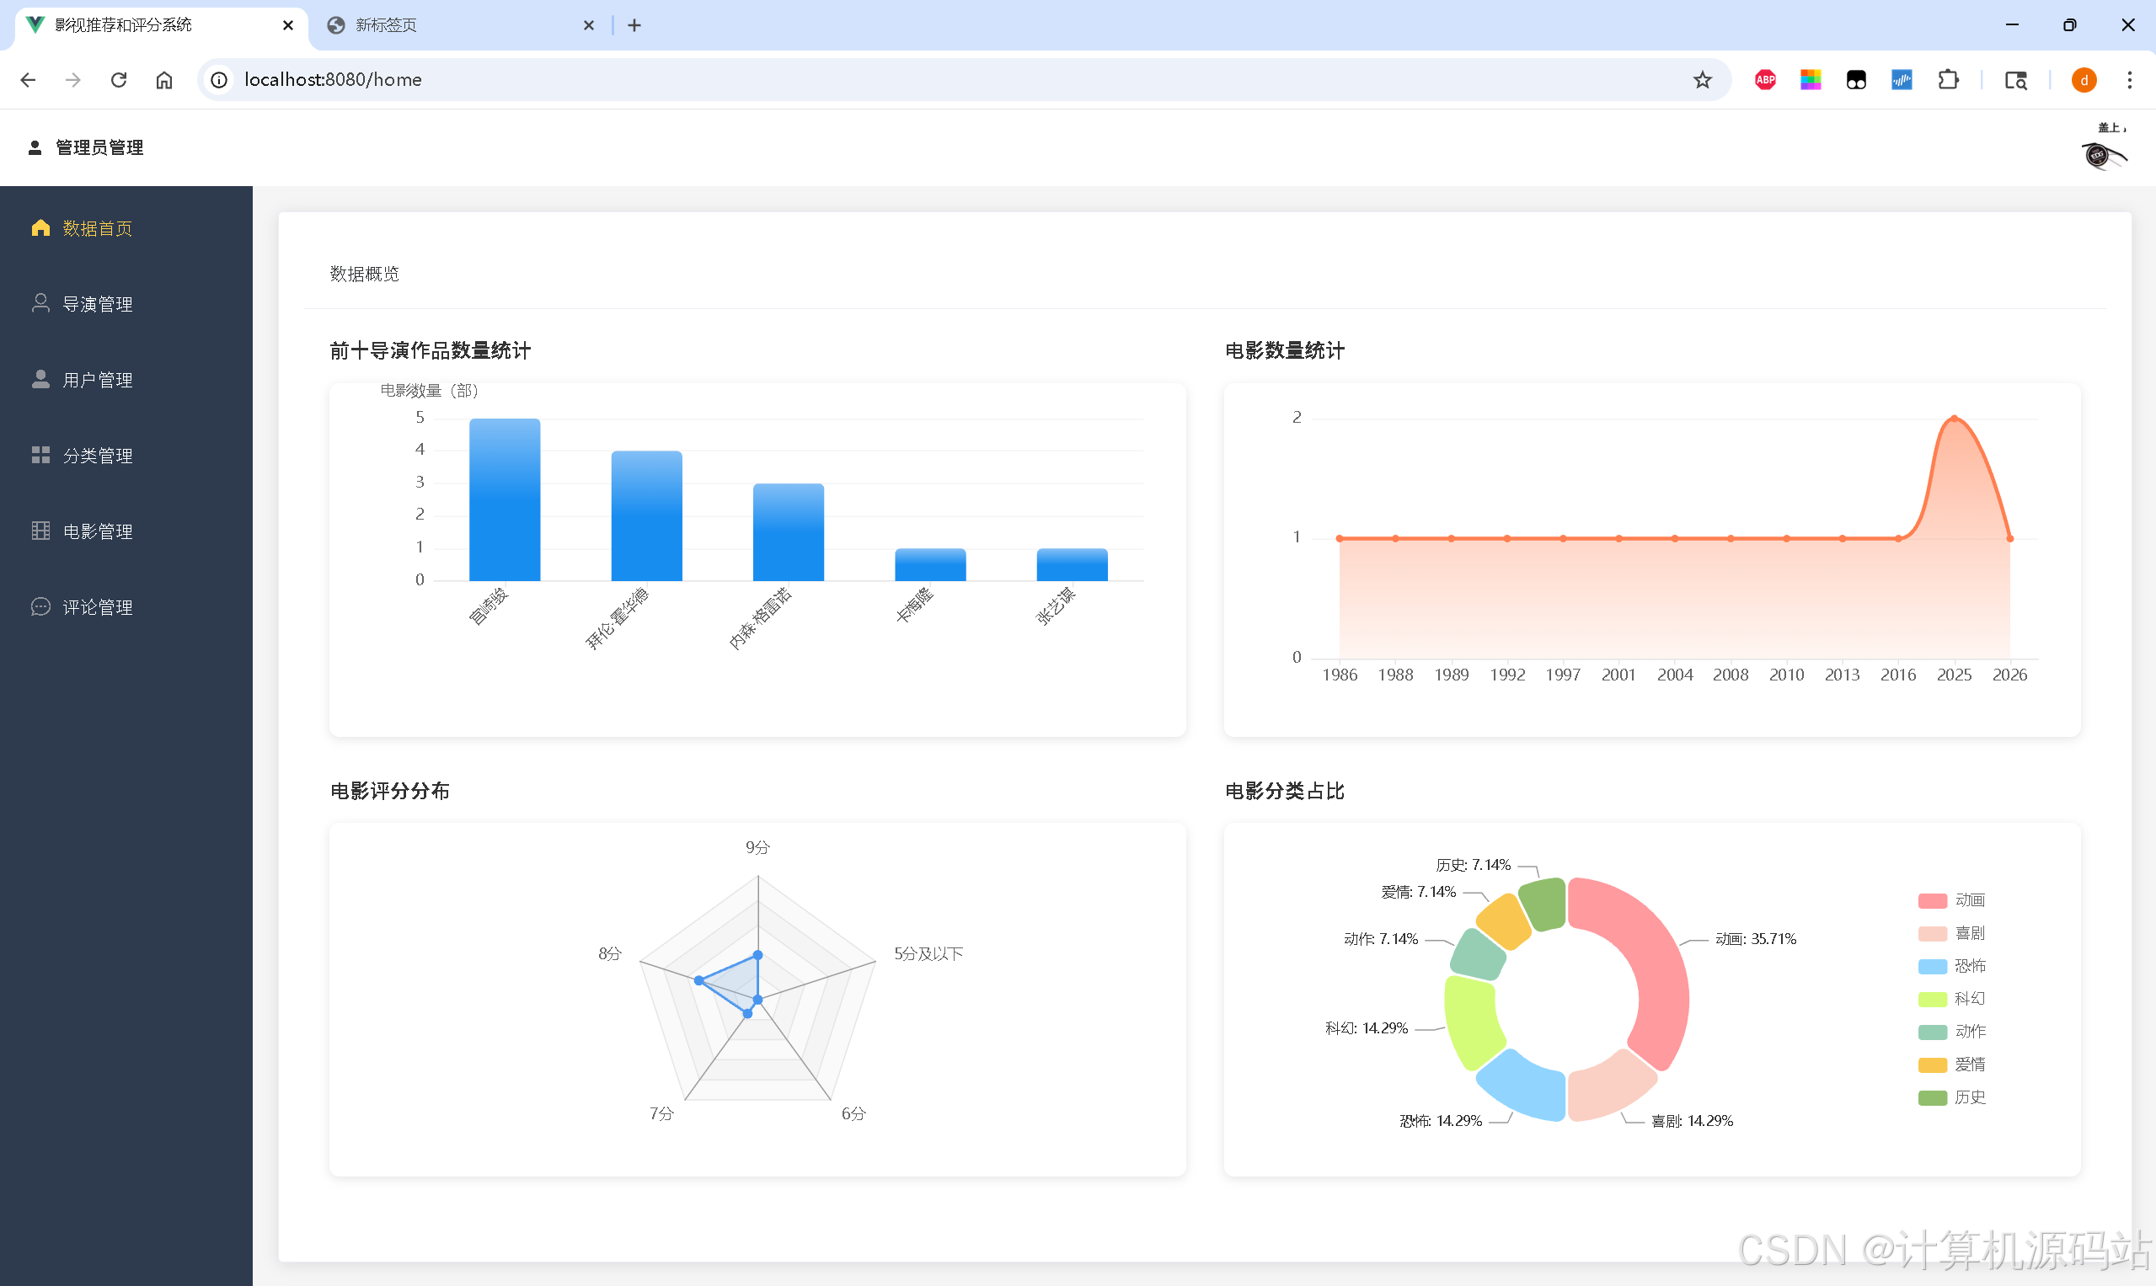This screenshot has width=2156, height=1286.
Task: Reload the current page
Action: click(x=119, y=80)
